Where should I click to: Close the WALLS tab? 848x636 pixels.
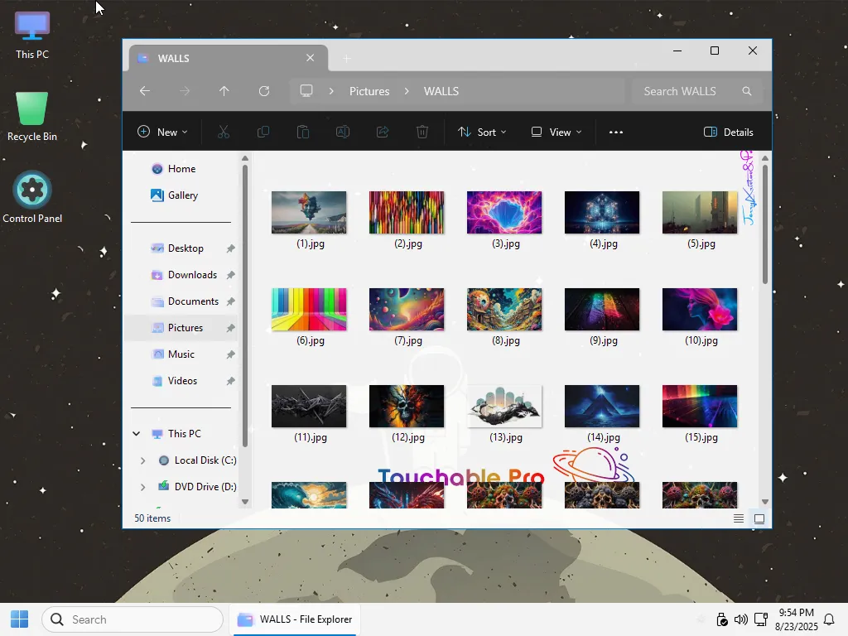310,58
